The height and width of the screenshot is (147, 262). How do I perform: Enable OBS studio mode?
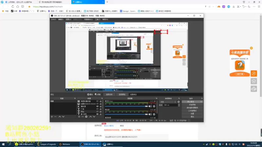[192, 111]
